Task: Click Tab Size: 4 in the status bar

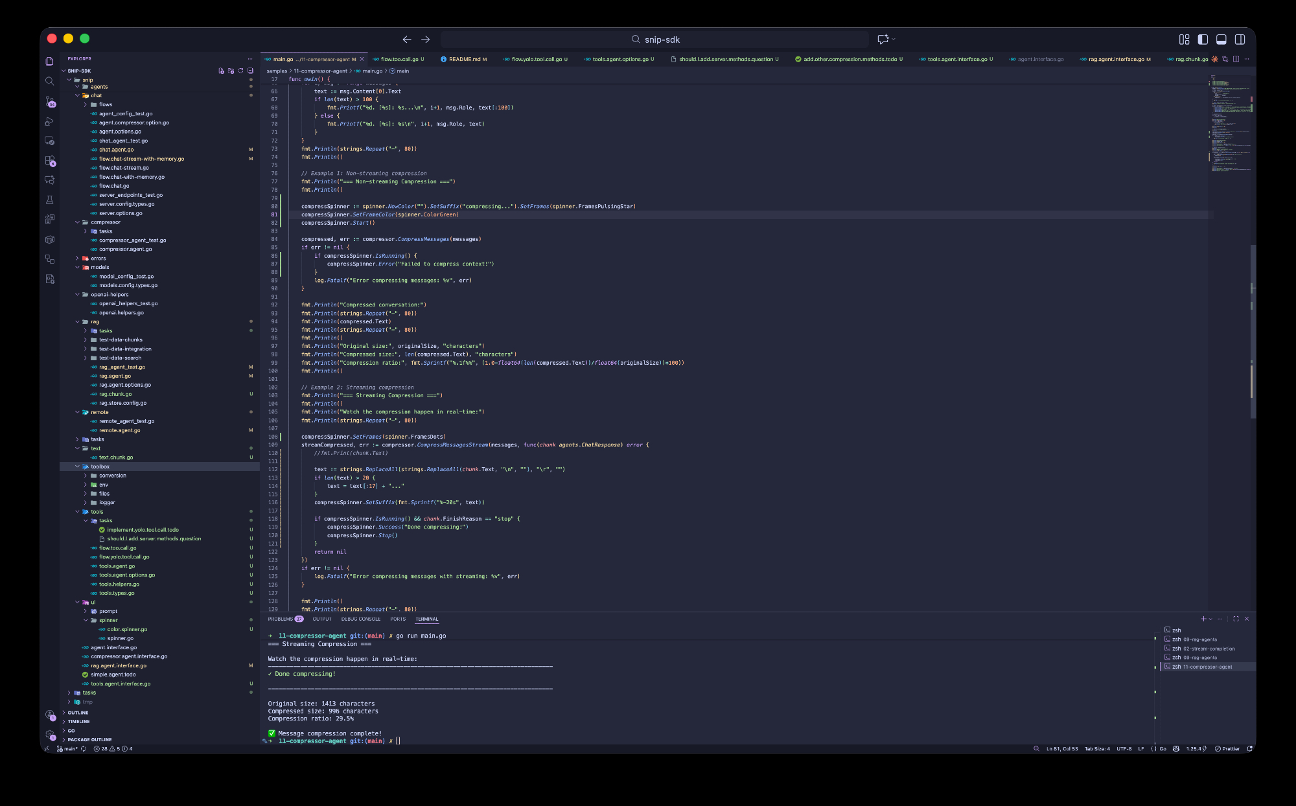Action: point(1097,748)
